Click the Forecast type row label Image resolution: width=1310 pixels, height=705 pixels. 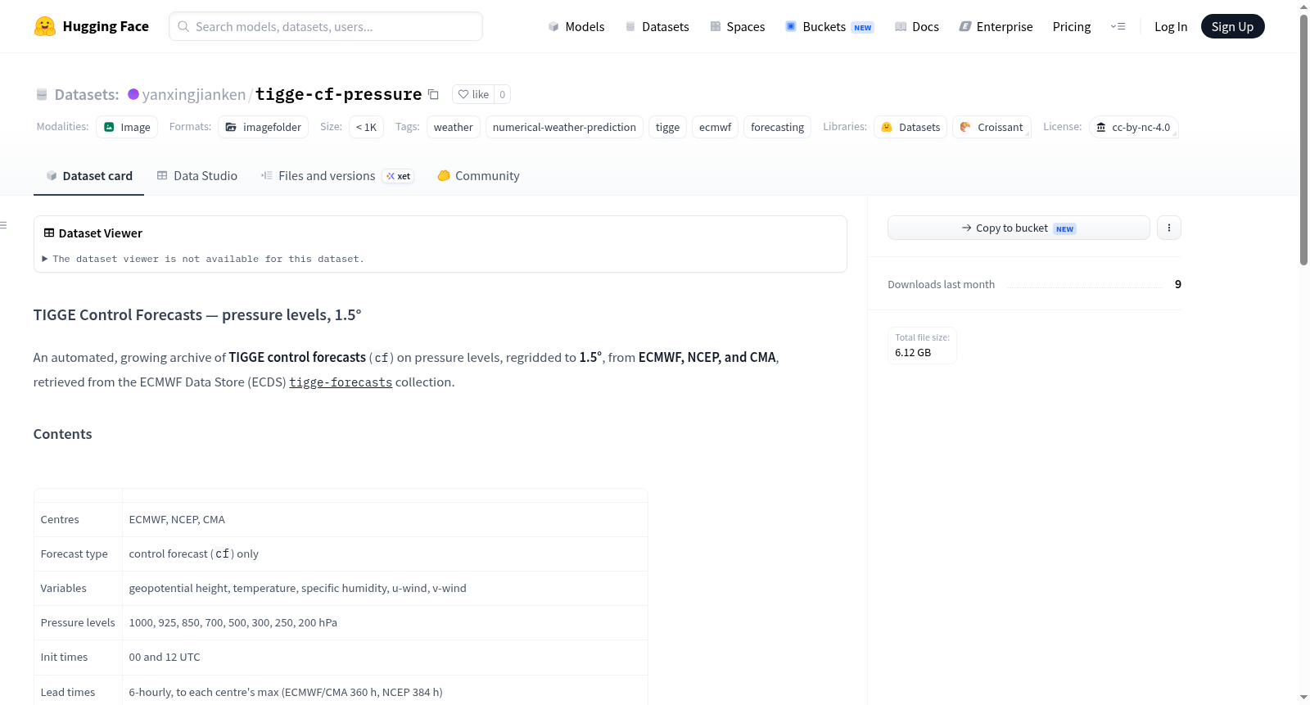pos(75,554)
